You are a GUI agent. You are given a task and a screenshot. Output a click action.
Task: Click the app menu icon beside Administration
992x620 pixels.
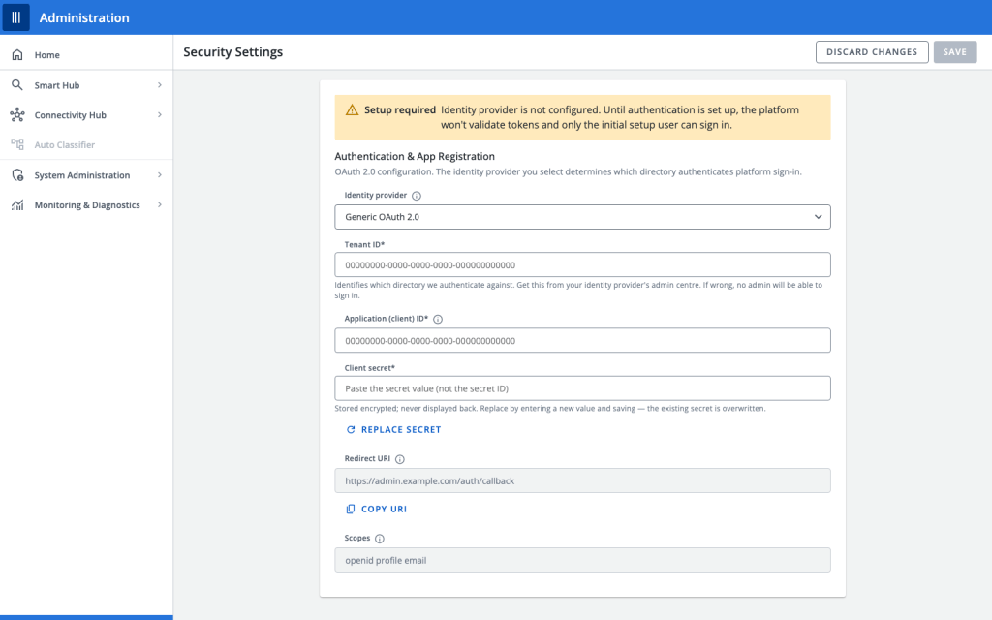15,17
